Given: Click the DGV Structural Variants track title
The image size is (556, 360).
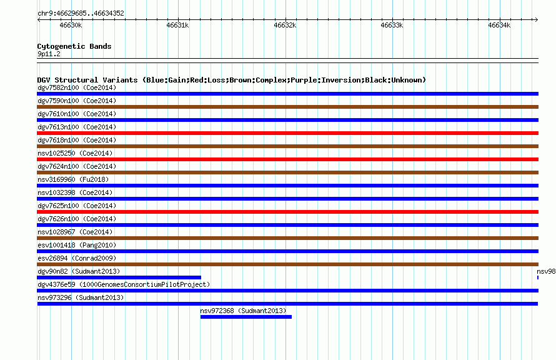Looking at the screenshot, I should tap(231, 80).
